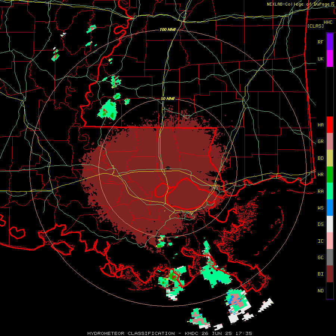Click the HHC product label
Viewport: 336px width, 336px height.
click(328, 22)
